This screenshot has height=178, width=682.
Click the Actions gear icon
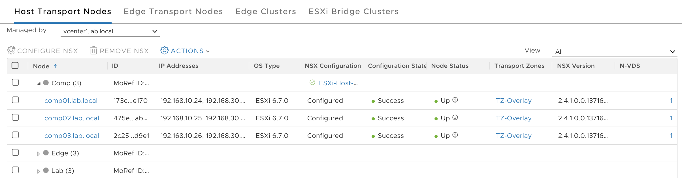coord(165,51)
